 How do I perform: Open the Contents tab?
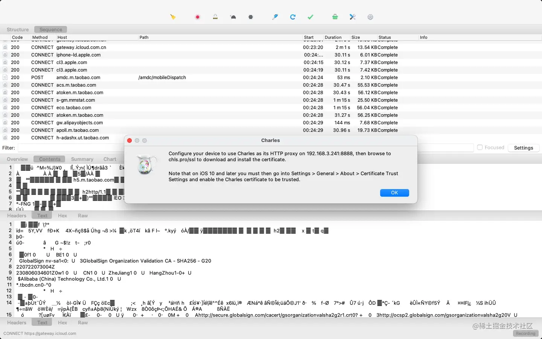pos(50,159)
